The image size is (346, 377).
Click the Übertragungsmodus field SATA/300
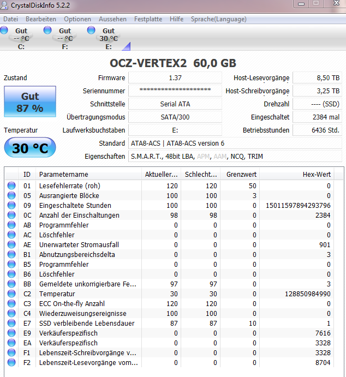click(x=175, y=117)
